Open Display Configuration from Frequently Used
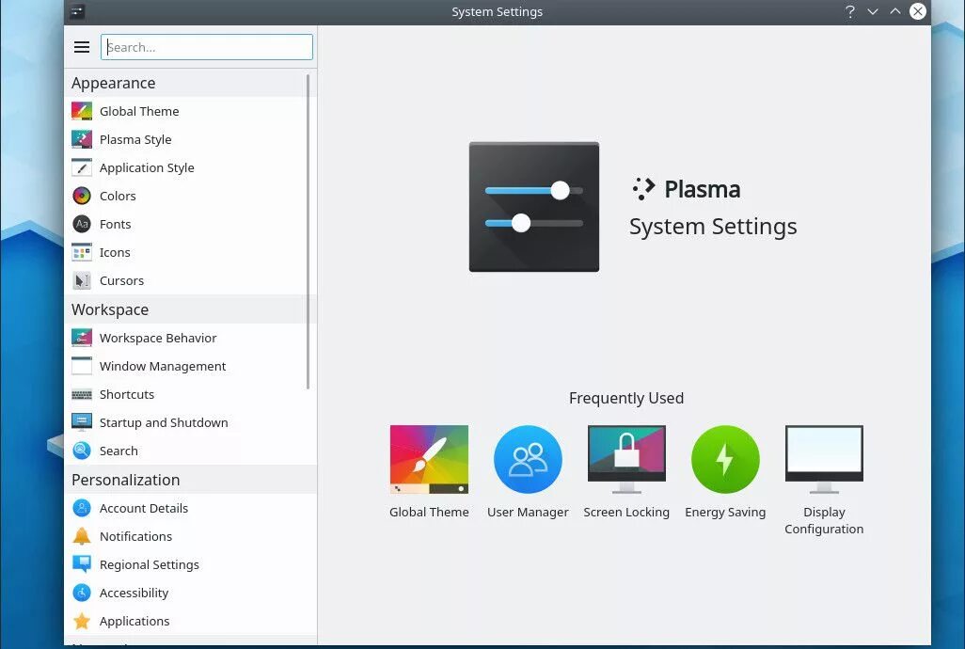 tap(824, 480)
